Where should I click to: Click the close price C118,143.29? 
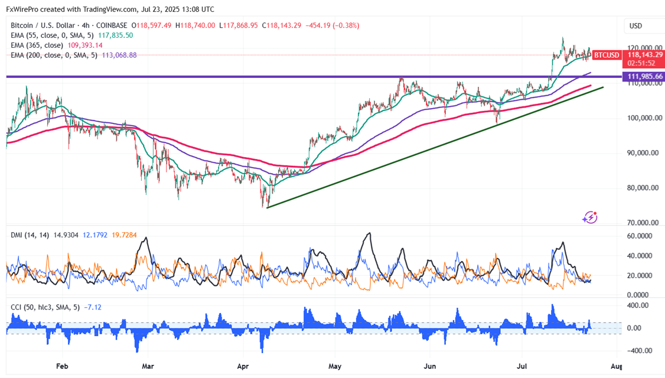282,25
